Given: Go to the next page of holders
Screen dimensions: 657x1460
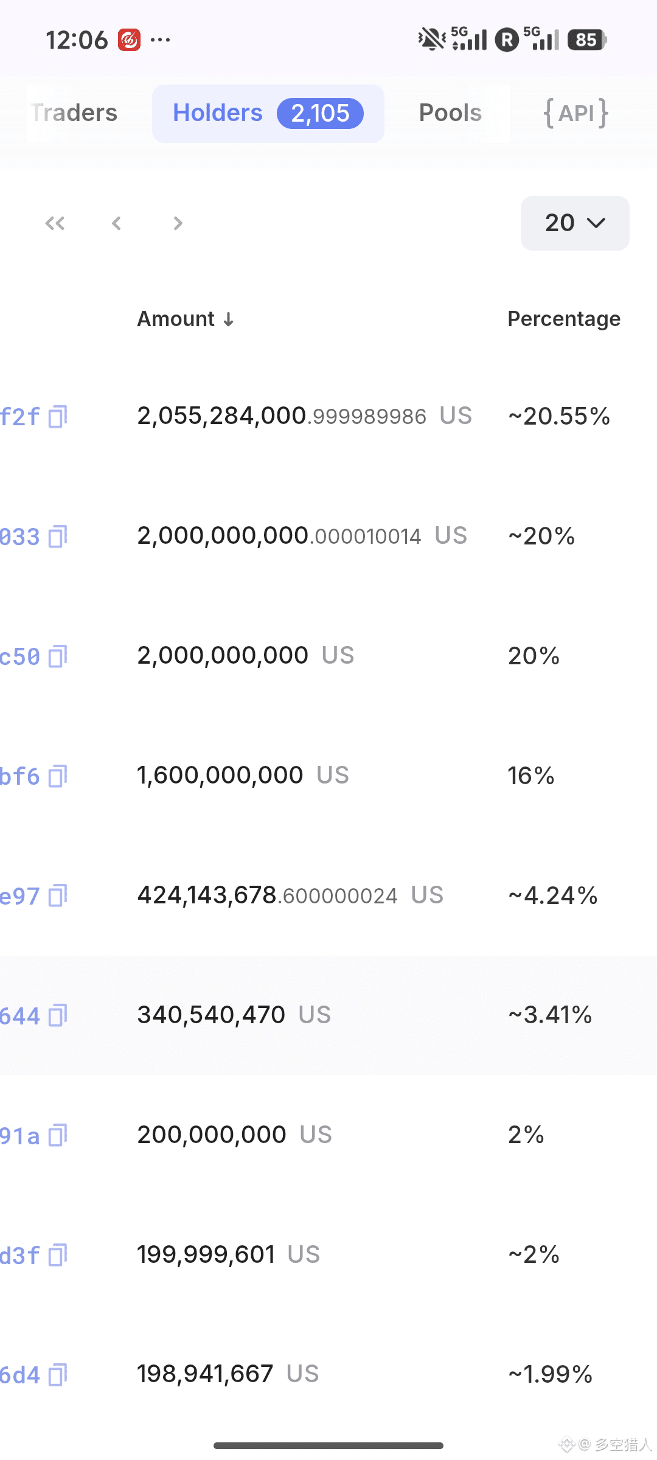Looking at the screenshot, I should pos(178,223).
